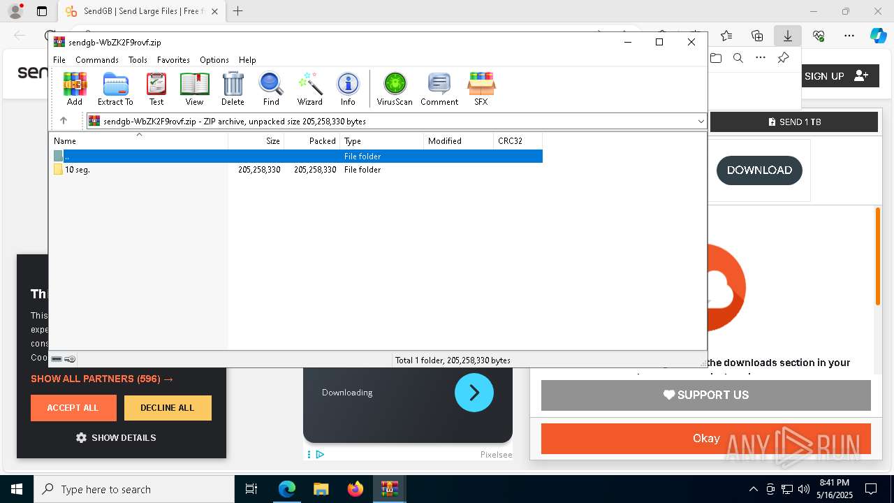Open Edge favorites star icon
The height and width of the screenshot is (503, 894).
pos(726,36)
